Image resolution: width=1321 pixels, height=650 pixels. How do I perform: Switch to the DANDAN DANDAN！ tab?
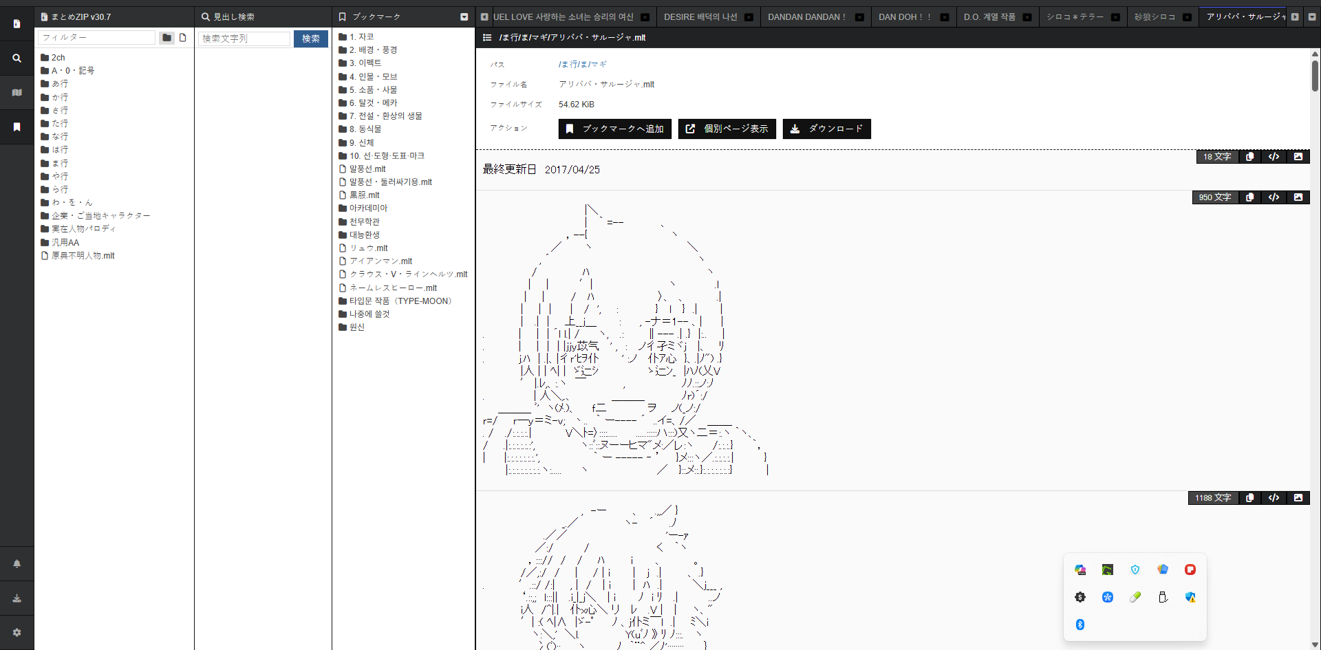point(806,17)
